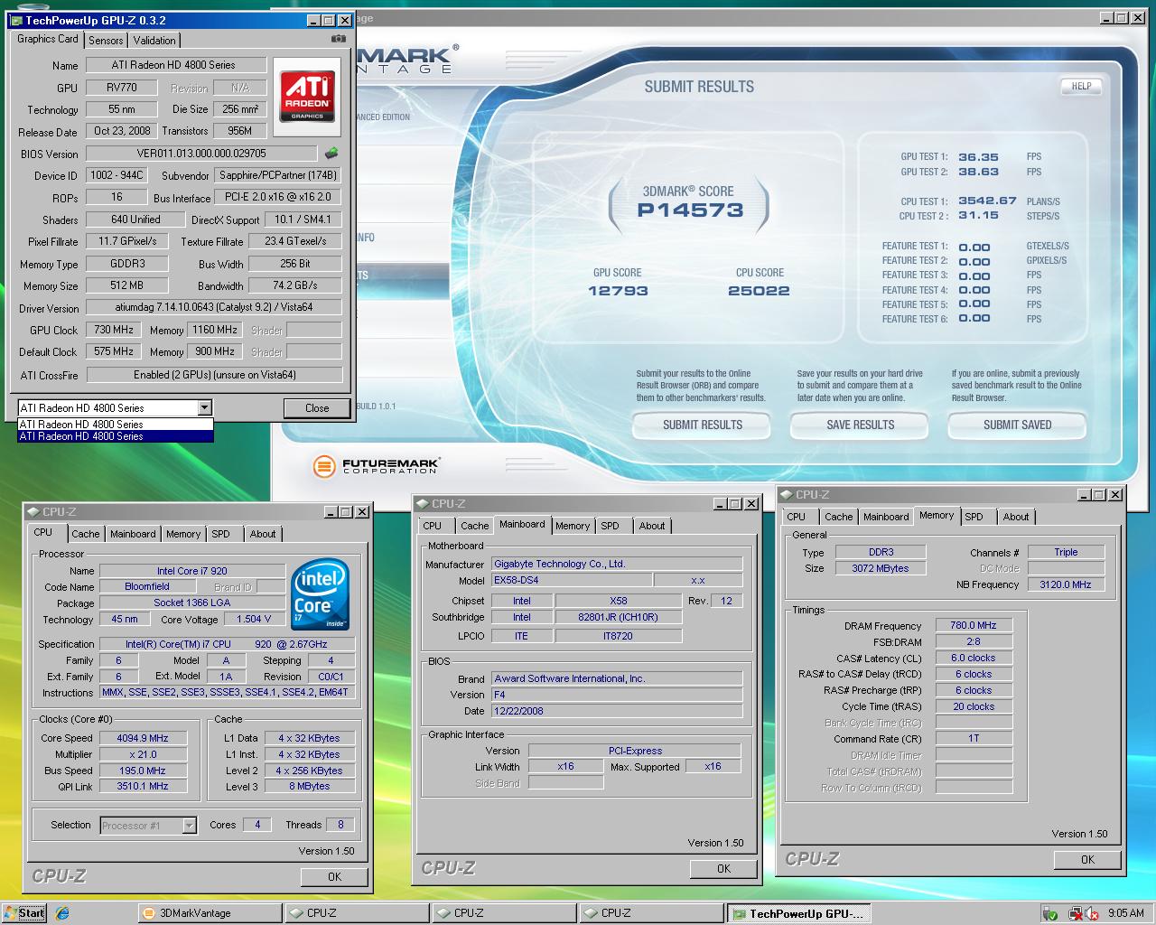Click the Intel Core i7 logo in CPU-Z
Screen dimensions: 1156x925
coord(321,596)
